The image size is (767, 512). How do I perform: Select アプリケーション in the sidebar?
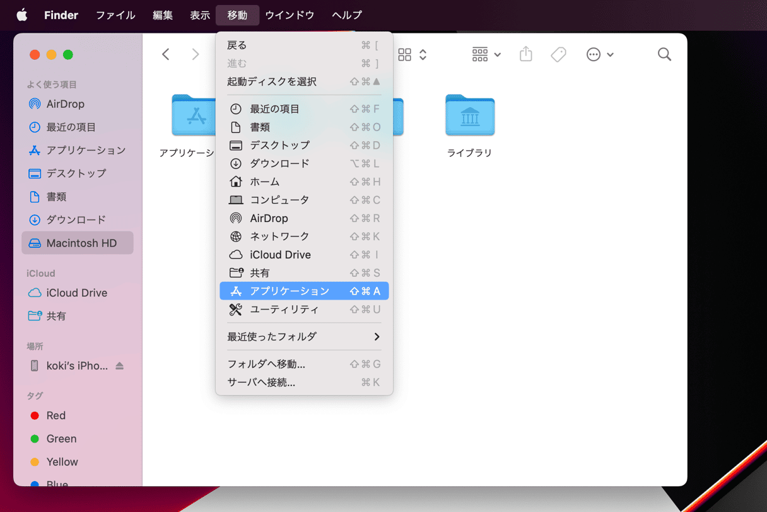click(78, 150)
